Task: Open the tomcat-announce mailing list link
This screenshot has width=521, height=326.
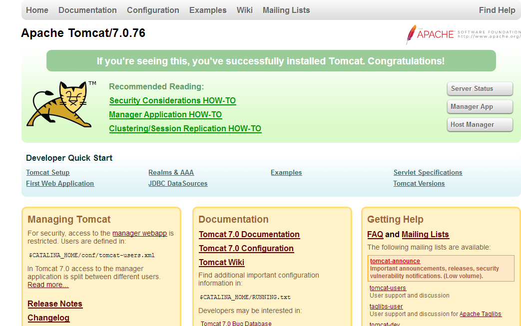Action: tap(395, 261)
